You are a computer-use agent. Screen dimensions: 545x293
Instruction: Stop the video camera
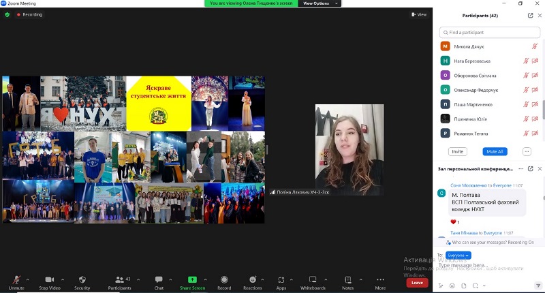click(49, 279)
